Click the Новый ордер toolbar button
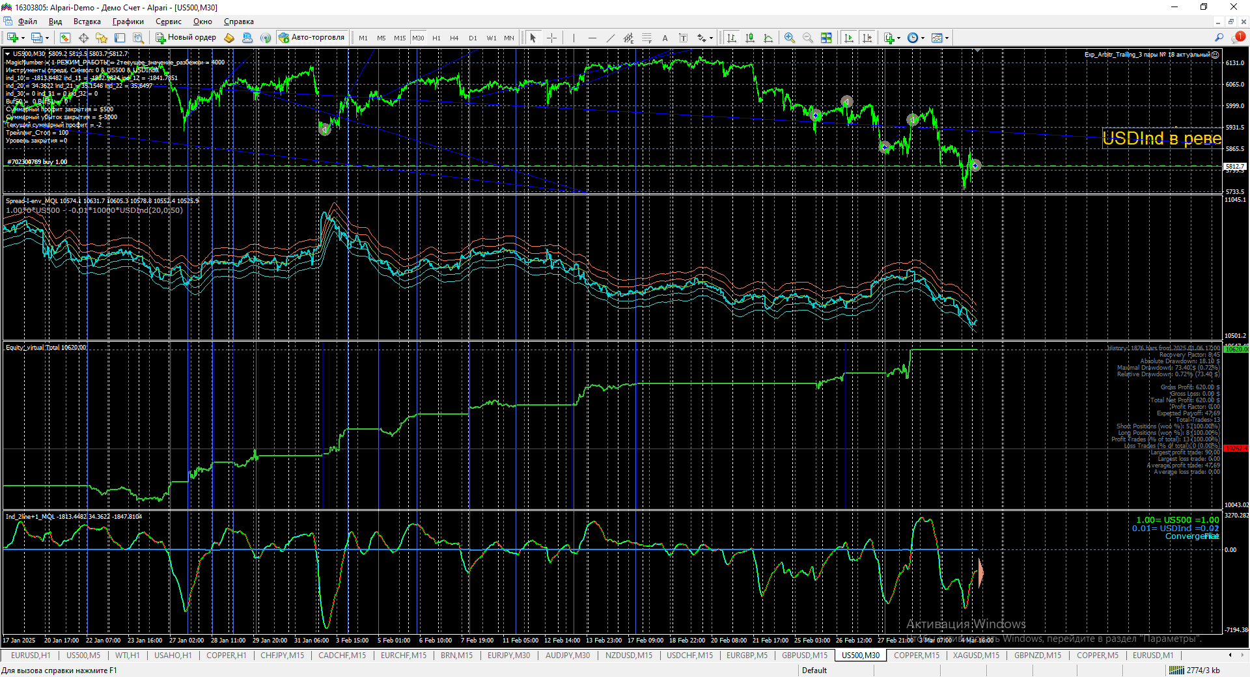Viewport: 1250px width, 677px height. 186,38
